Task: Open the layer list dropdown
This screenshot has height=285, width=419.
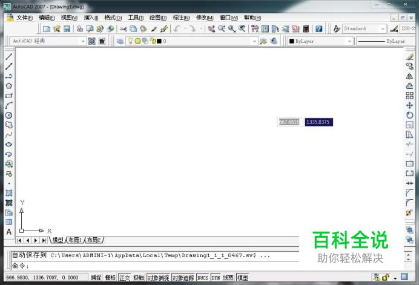Action: (x=254, y=41)
